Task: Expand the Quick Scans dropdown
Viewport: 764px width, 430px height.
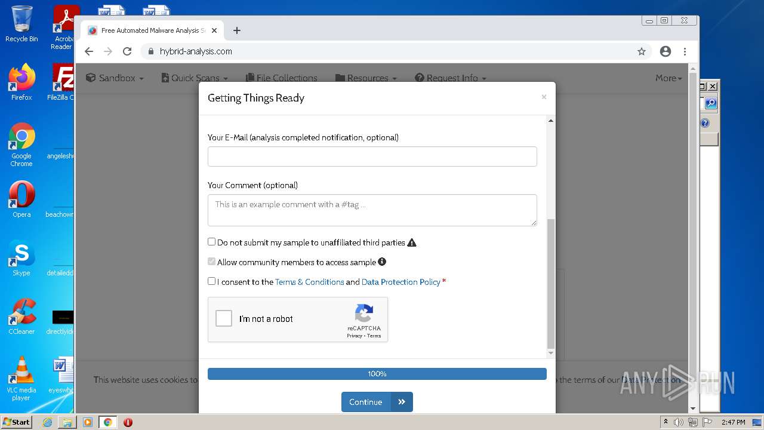Action: click(195, 78)
